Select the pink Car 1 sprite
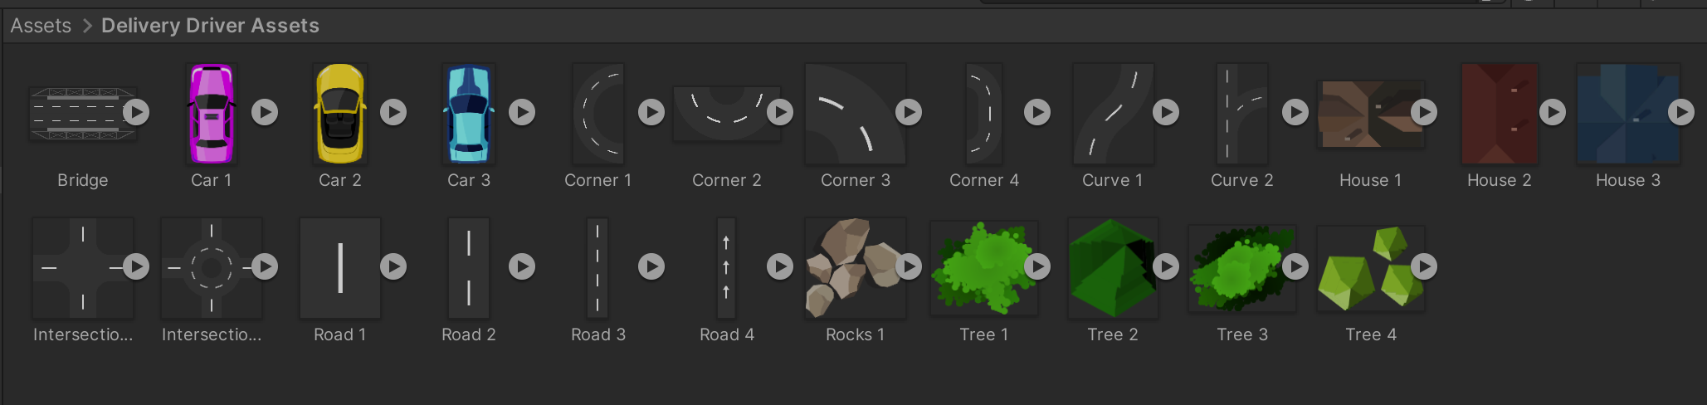Image resolution: width=1707 pixels, height=405 pixels. pyautogui.click(x=212, y=114)
